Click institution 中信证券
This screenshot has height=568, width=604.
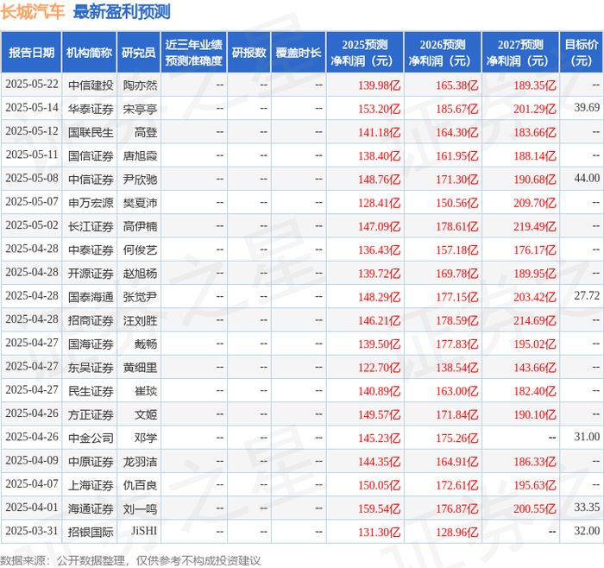pos(91,180)
